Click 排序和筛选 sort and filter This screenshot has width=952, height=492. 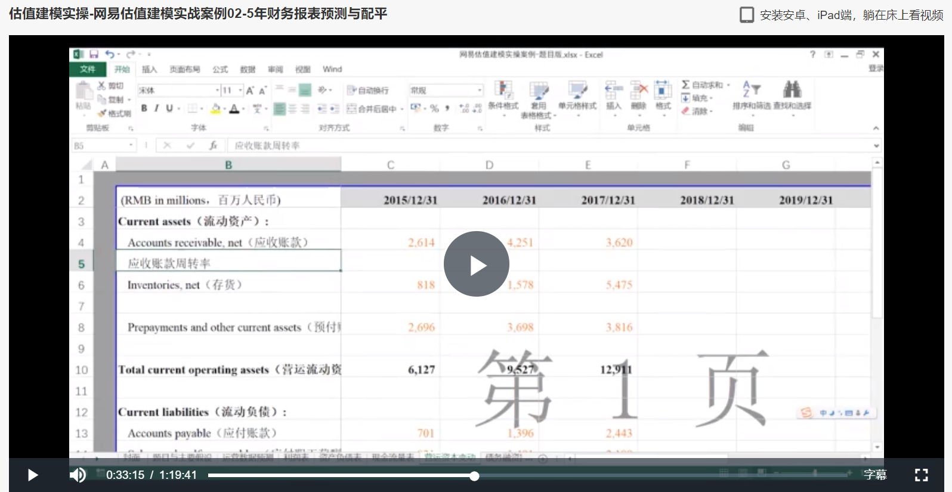[x=752, y=95]
